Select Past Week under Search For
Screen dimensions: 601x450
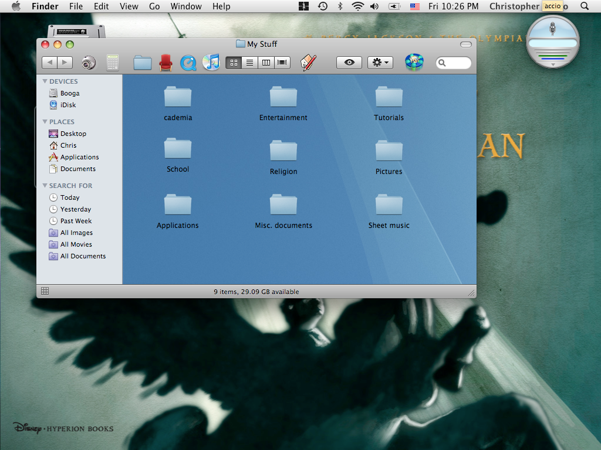(x=75, y=221)
